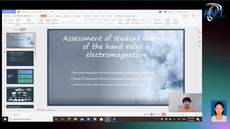230x129 pixels.
Task: Add a new slide with plus below thumbnails
Action: click(19, 110)
